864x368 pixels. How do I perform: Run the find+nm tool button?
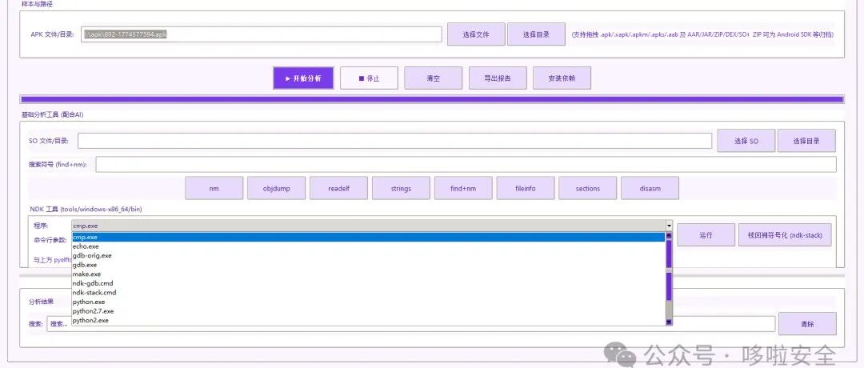pyautogui.click(x=463, y=189)
